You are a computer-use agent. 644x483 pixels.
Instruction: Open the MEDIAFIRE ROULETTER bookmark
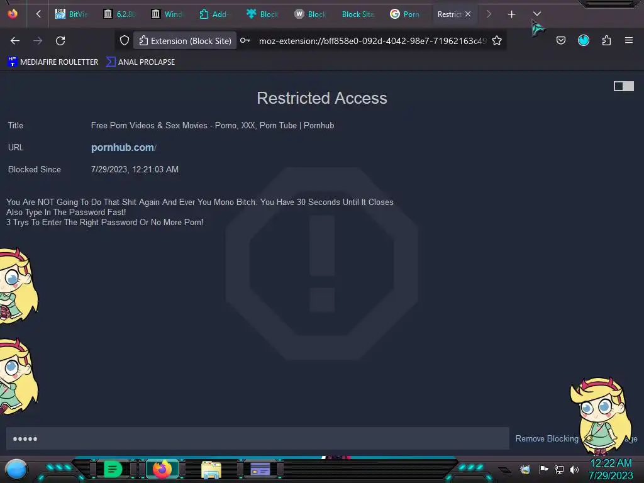[x=53, y=62]
